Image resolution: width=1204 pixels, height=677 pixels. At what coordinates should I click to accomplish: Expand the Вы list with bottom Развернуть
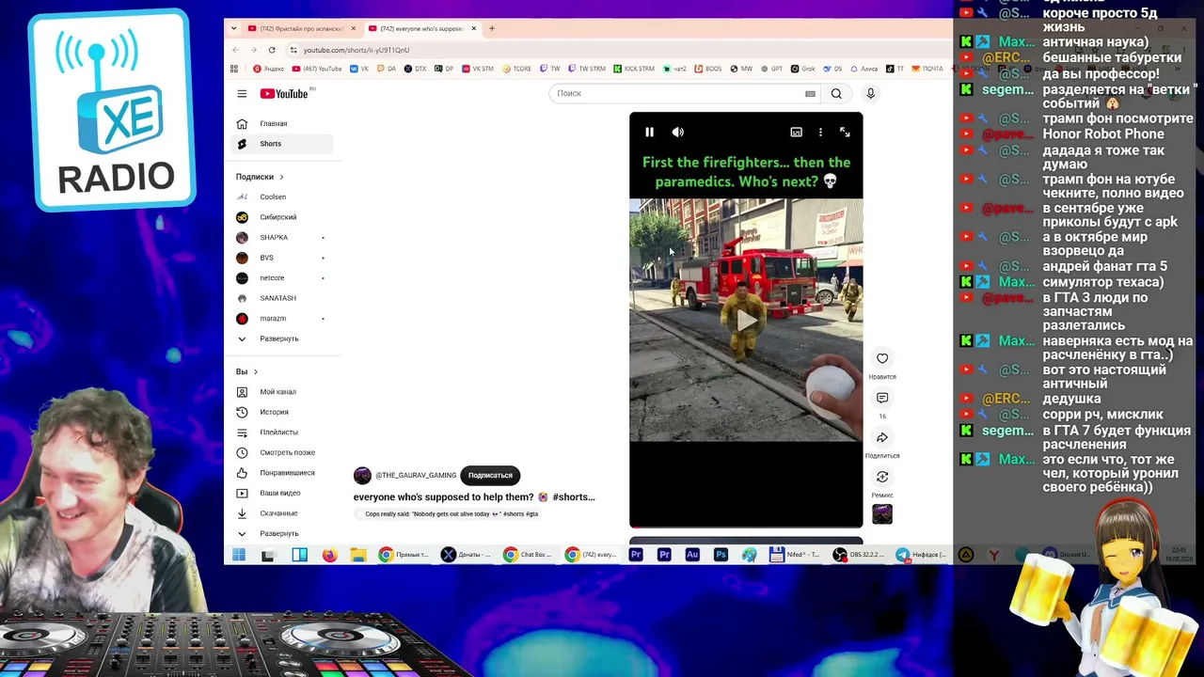point(283,533)
